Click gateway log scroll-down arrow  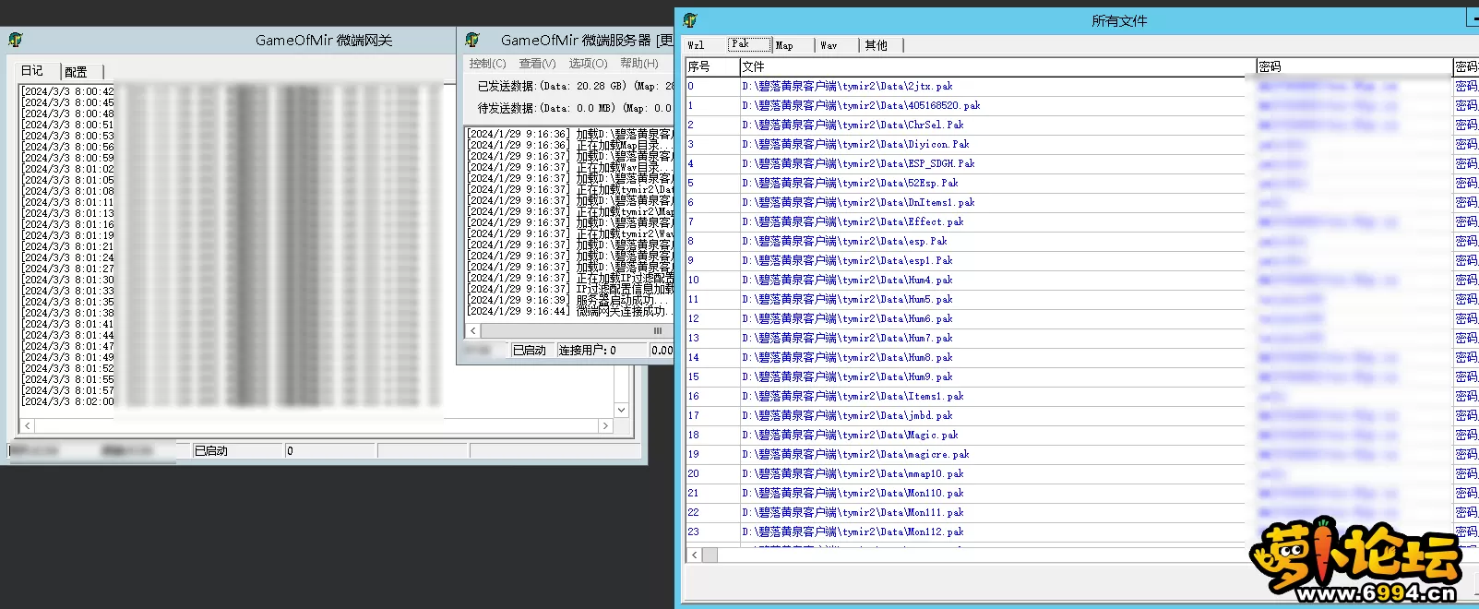click(621, 410)
